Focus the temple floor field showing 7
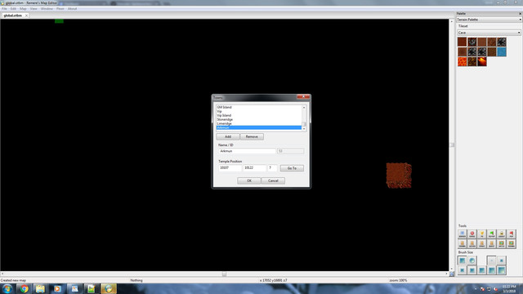This screenshot has height=294, width=523. tap(272, 168)
